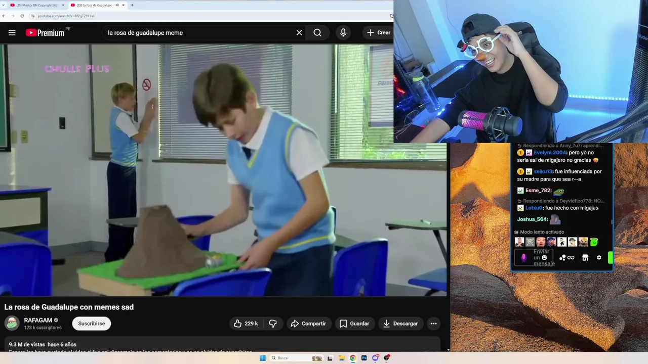
Task: Click the chat microphone icon
Action: tap(523, 258)
